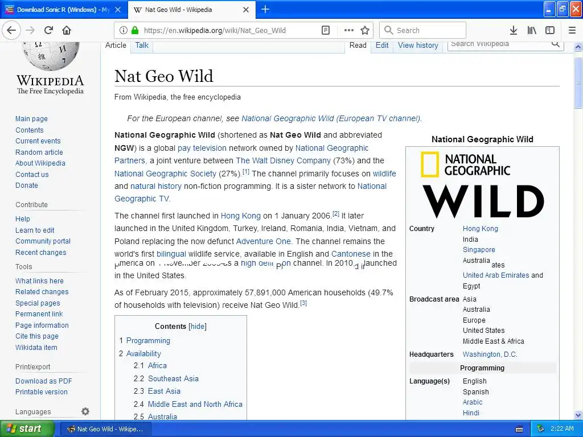Open the Firefox home page
This screenshot has width=583, height=437.
(67, 30)
